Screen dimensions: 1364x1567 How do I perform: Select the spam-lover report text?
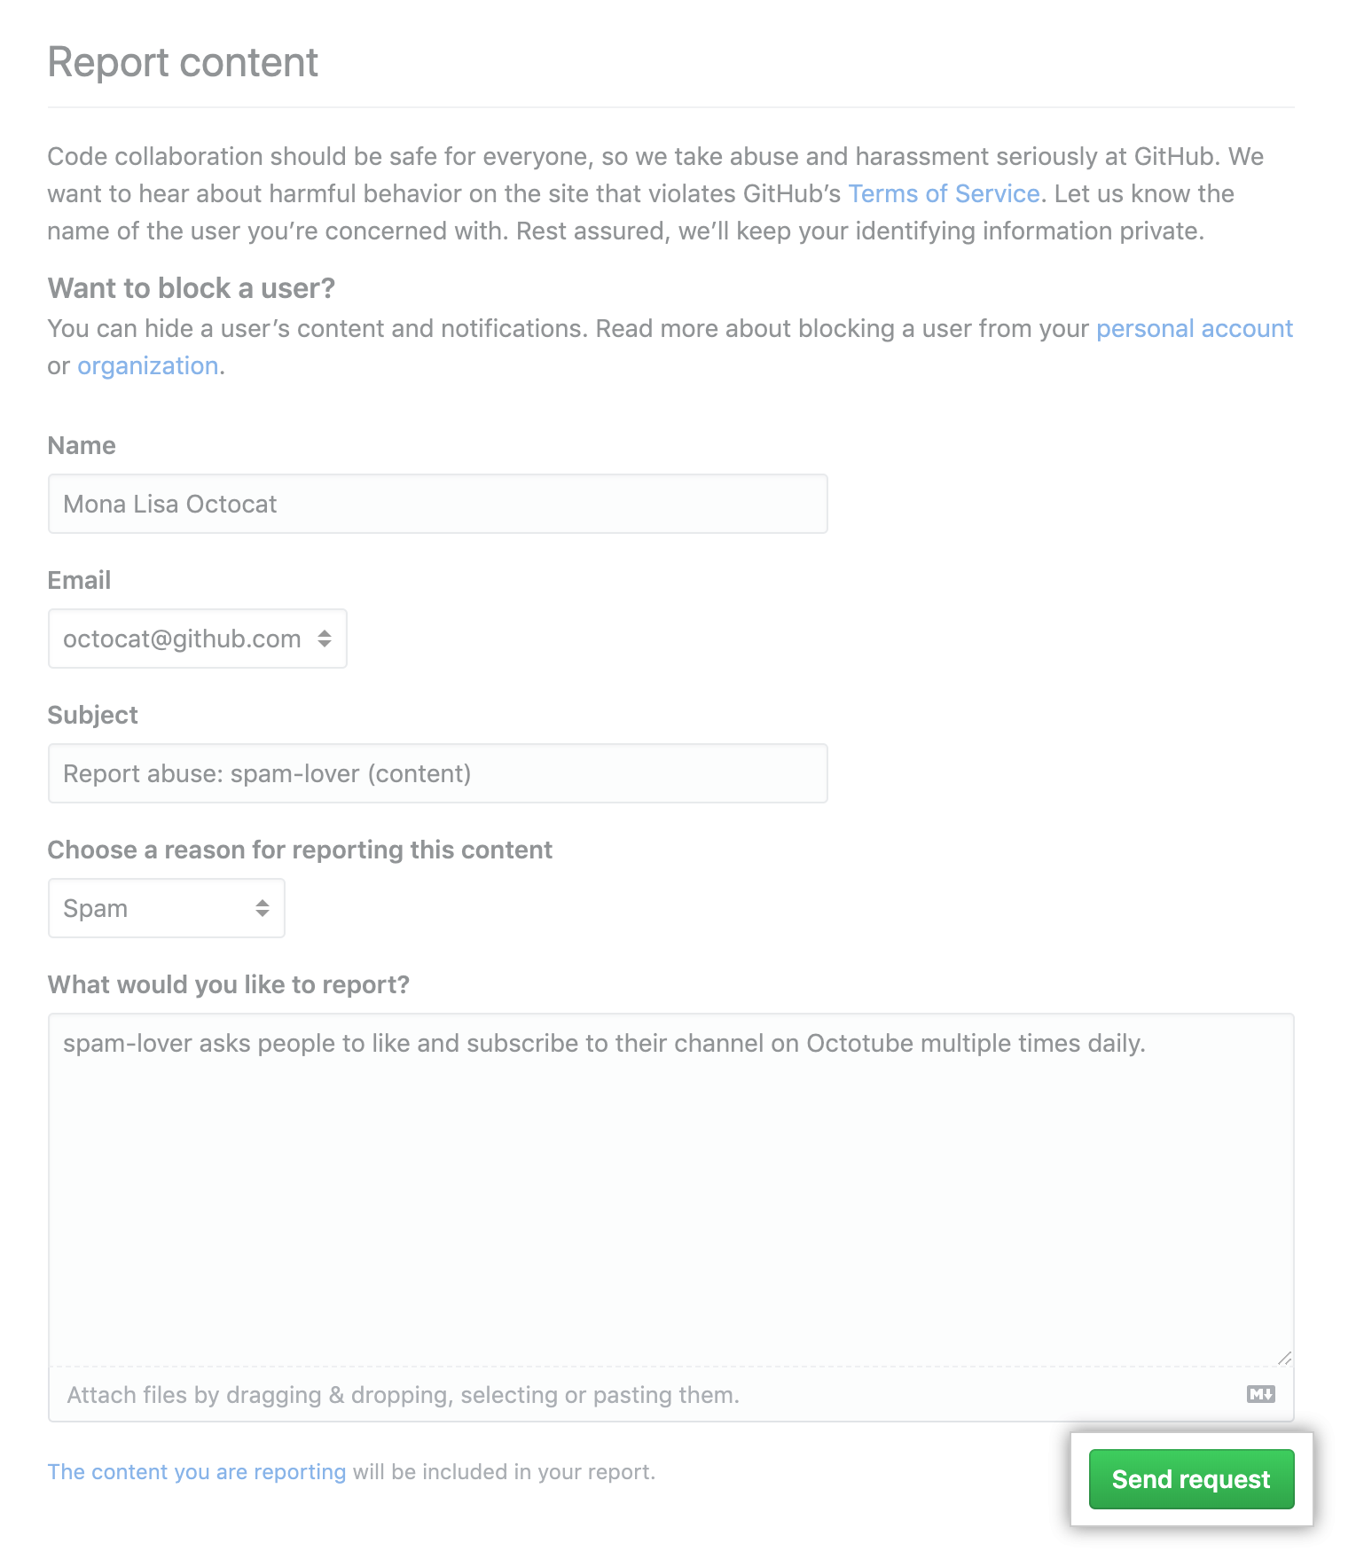604,1043
